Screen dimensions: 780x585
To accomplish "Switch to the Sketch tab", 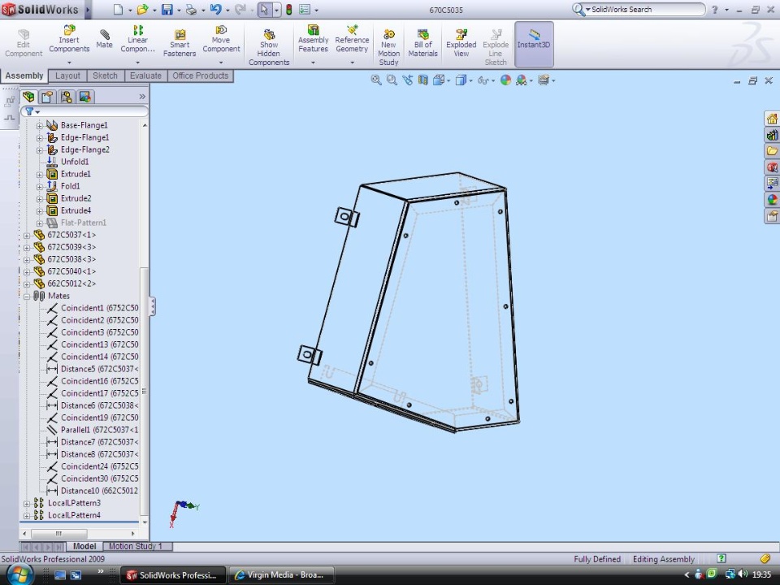I will pos(105,76).
